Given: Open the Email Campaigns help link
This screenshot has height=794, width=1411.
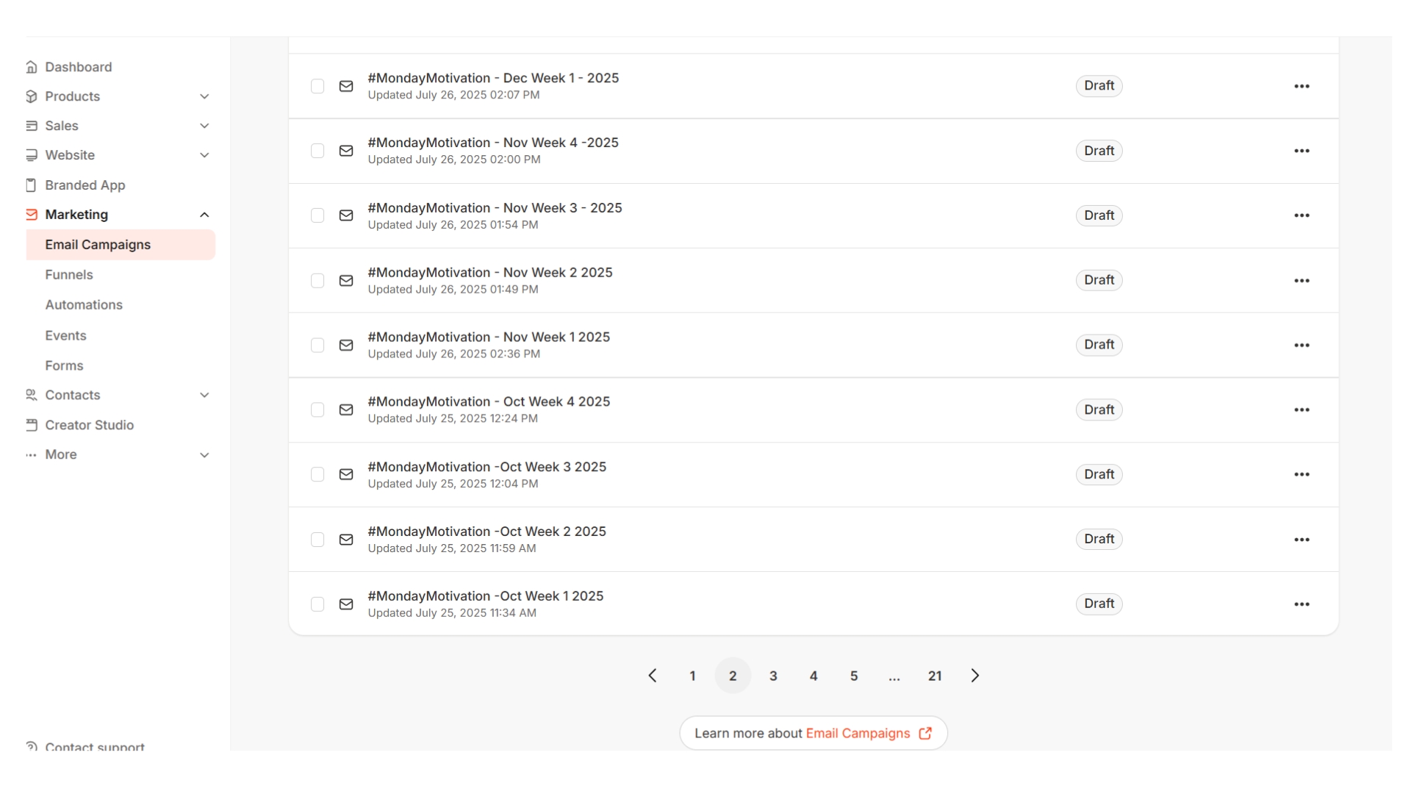Looking at the screenshot, I should [x=858, y=733].
